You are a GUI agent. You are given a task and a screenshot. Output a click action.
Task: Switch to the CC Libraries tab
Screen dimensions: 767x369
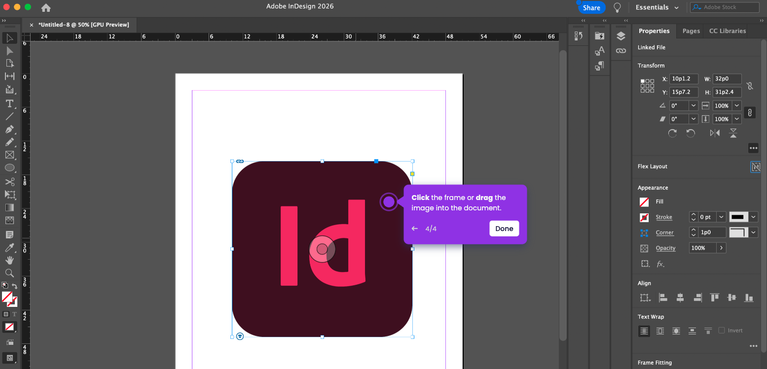[x=728, y=31]
